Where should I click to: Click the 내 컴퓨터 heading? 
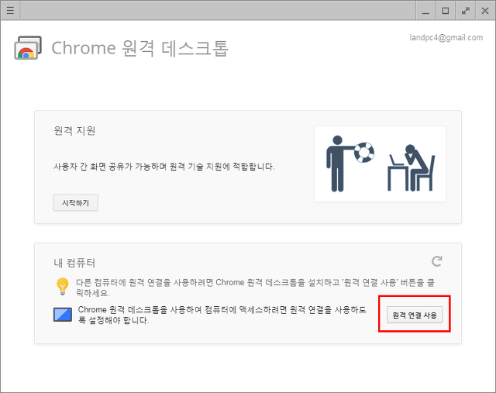tap(74, 263)
